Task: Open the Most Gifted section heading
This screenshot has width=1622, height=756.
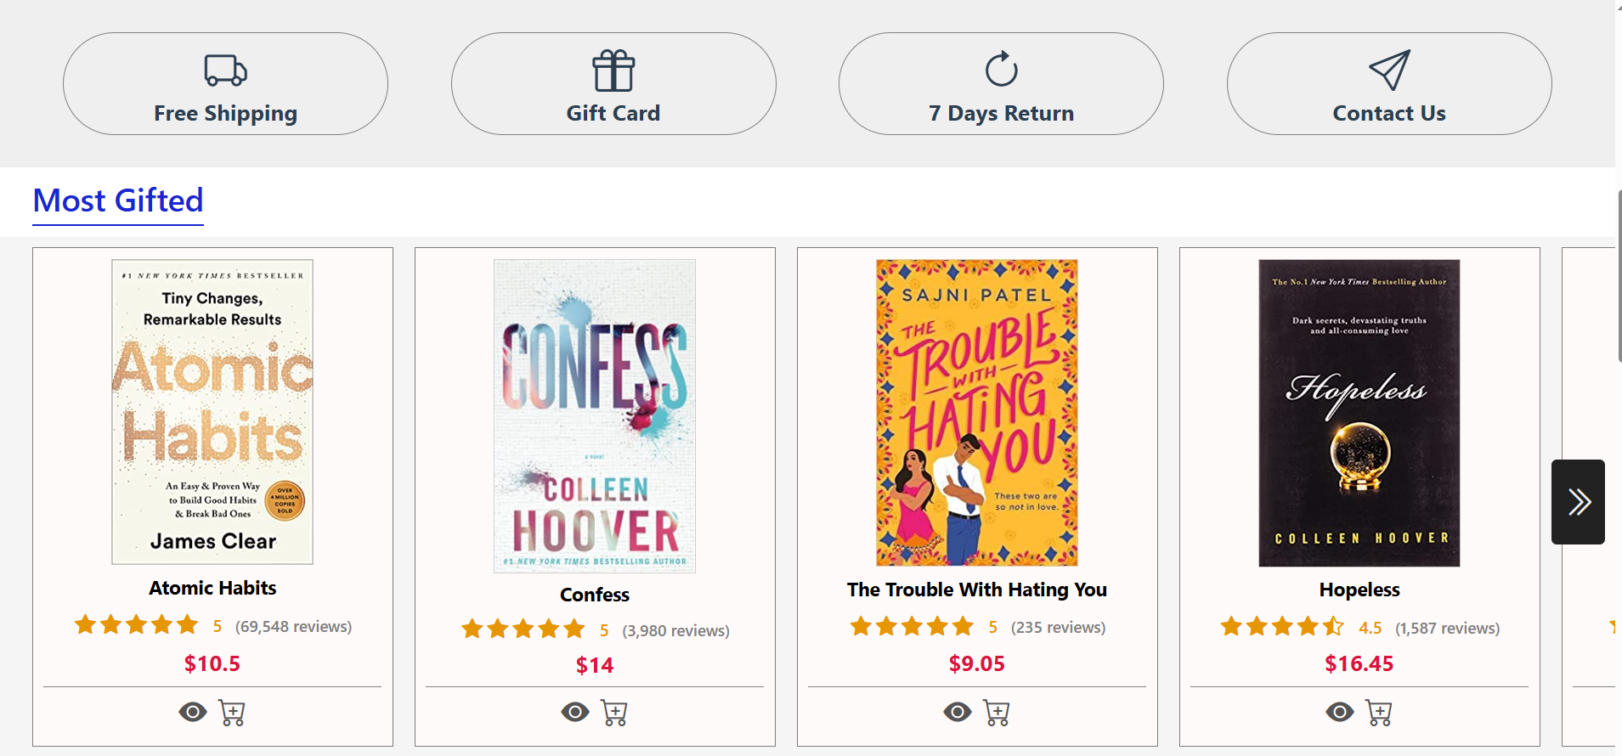Action: (118, 201)
